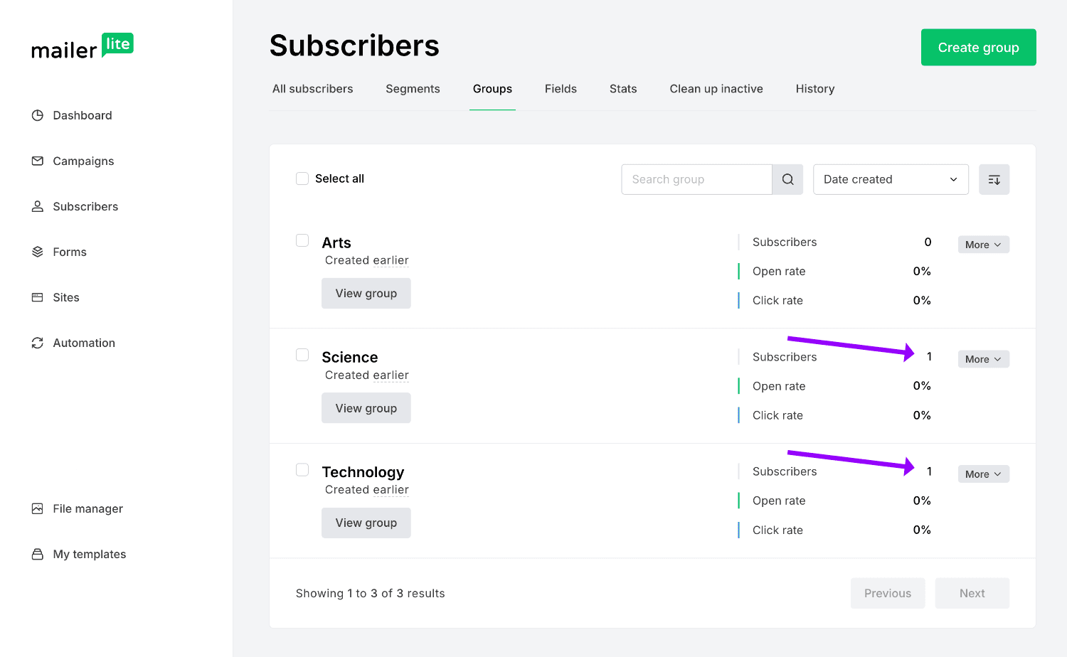Screen dimensions: 1067x657
Task: Toggle sort order direction icon
Action: click(x=994, y=179)
